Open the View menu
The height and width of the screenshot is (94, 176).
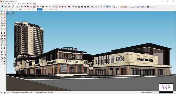pos(9,4)
